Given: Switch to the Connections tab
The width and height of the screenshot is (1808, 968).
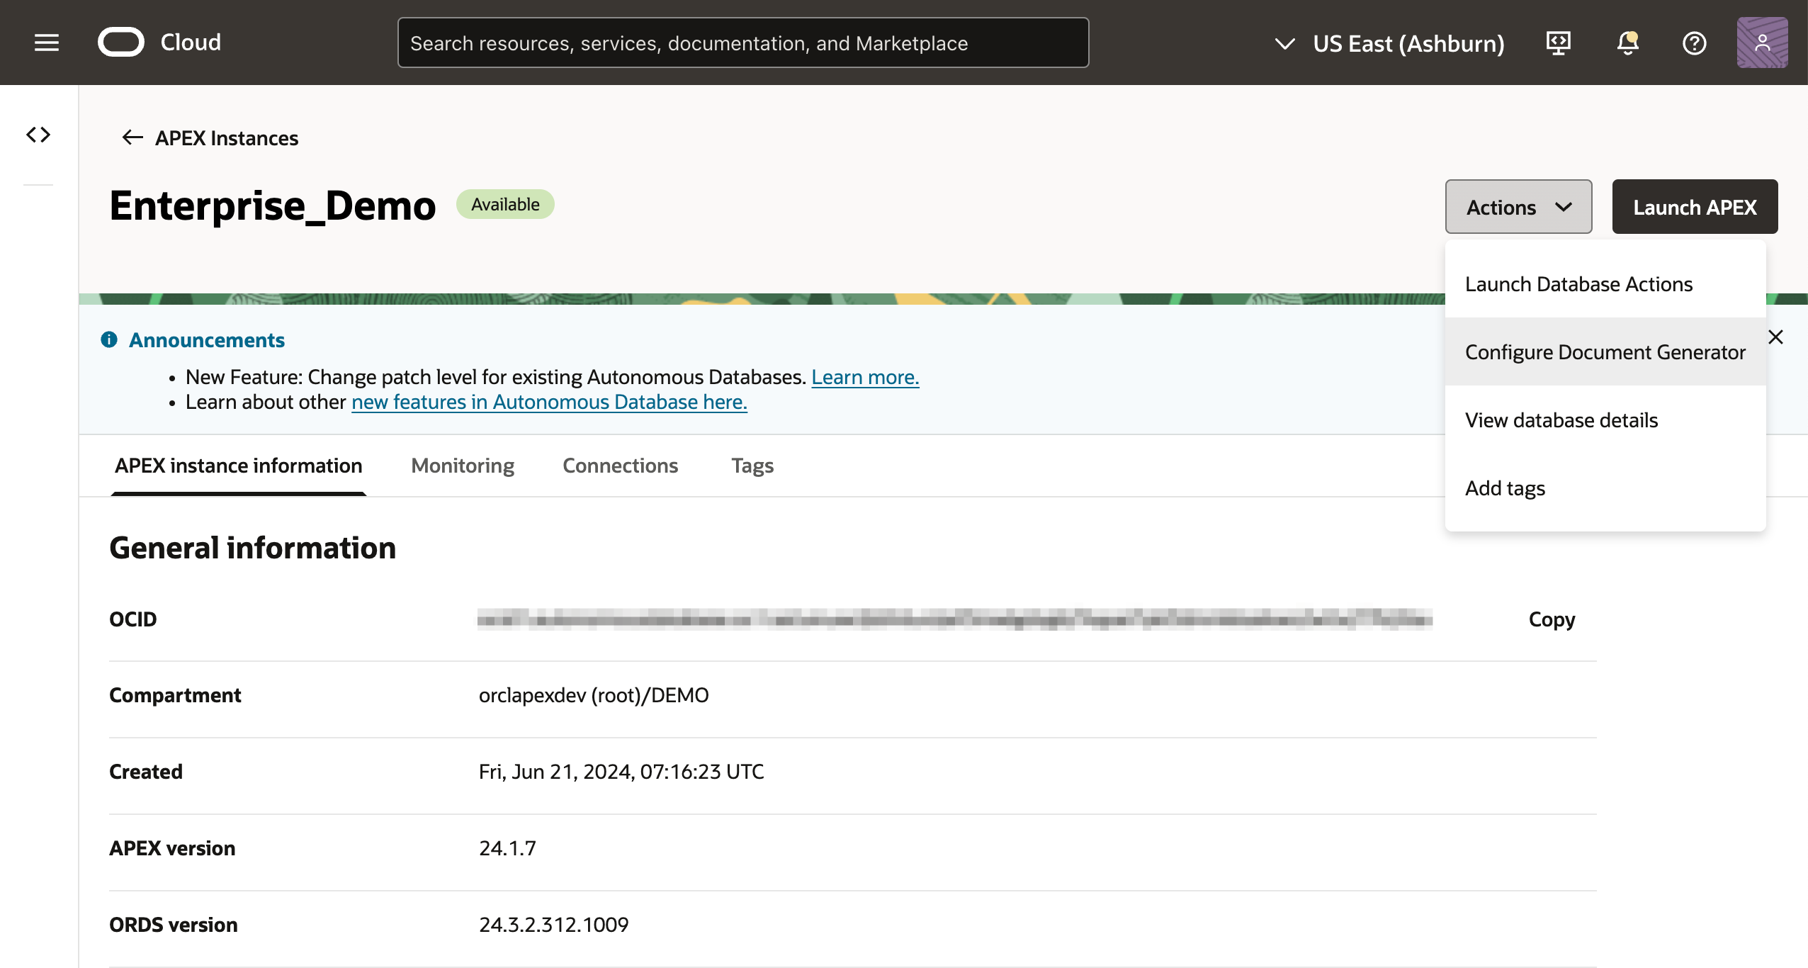Looking at the screenshot, I should coord(620,466).
